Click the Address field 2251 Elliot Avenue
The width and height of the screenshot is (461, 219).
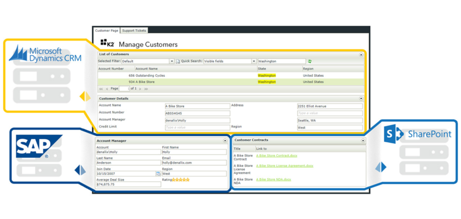coord(330,106)
